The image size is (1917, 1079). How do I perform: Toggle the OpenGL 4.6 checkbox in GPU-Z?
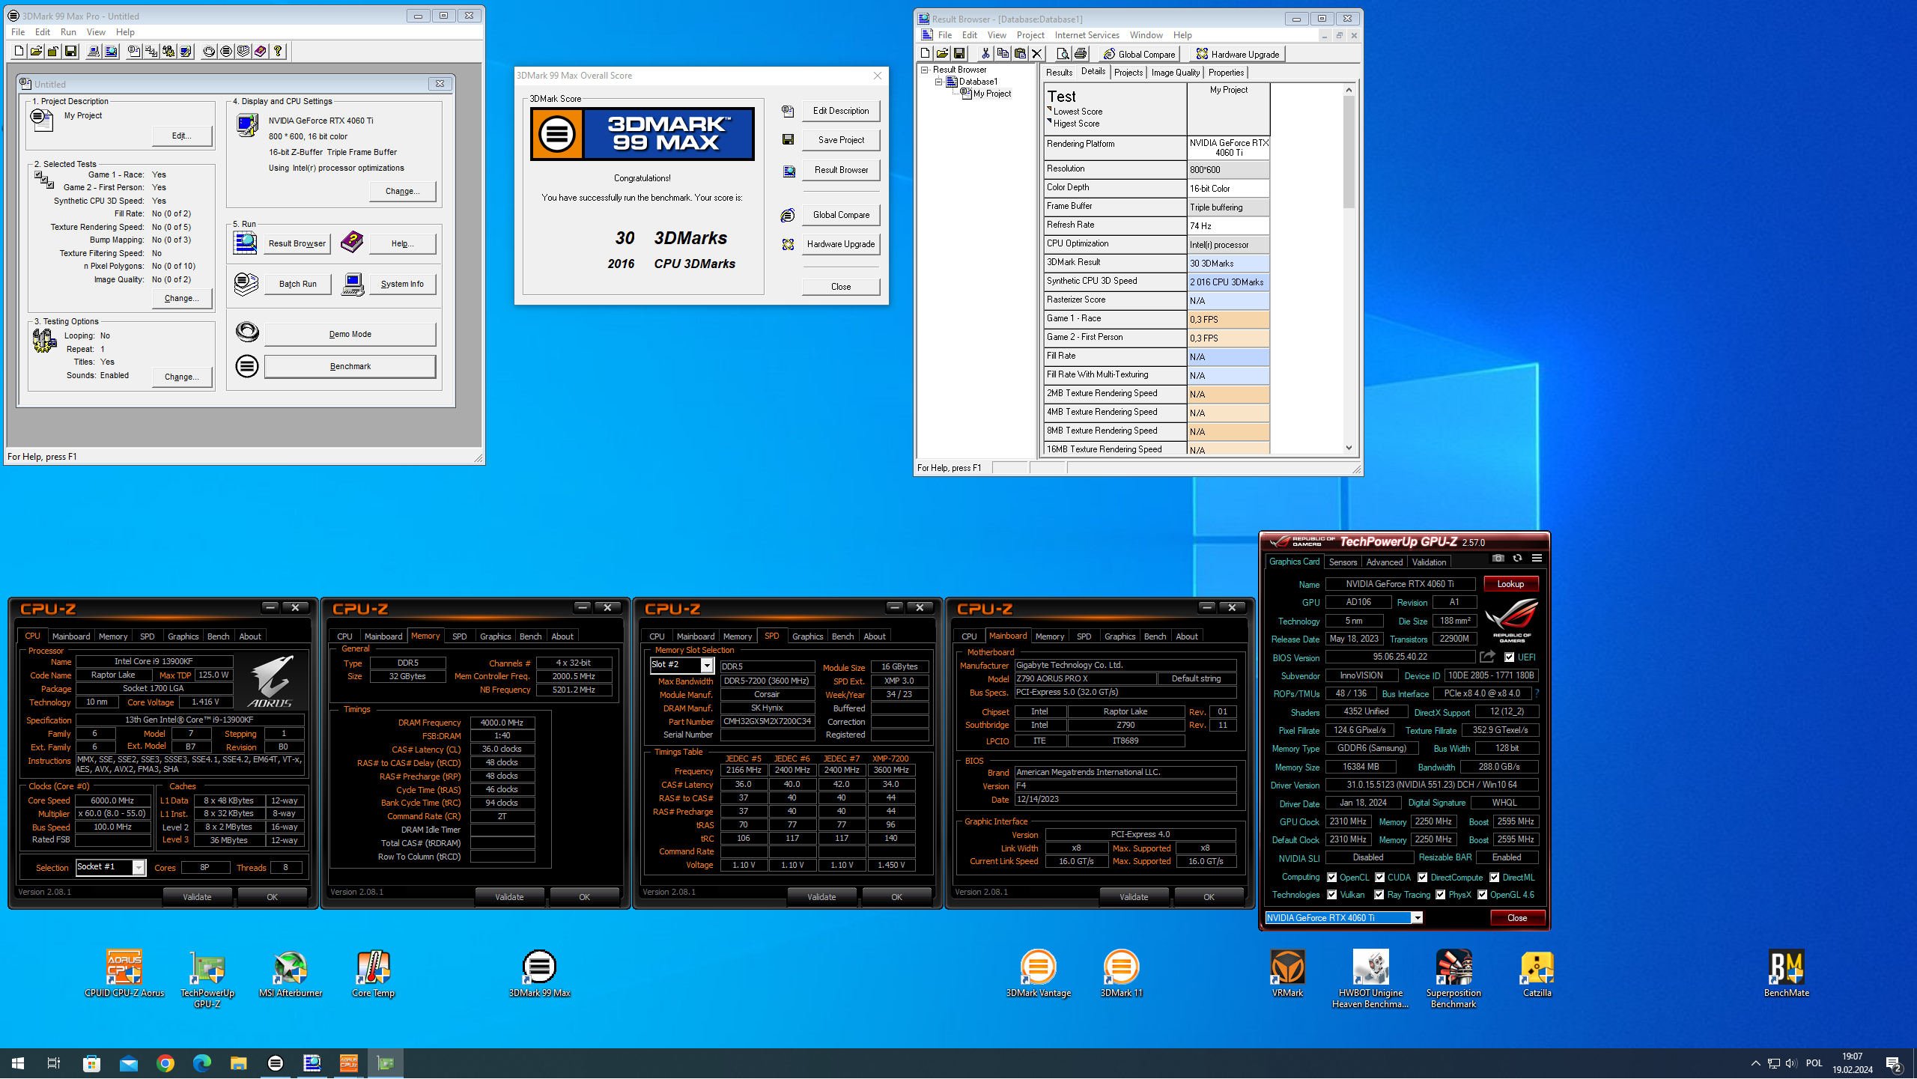(1482, 895)
